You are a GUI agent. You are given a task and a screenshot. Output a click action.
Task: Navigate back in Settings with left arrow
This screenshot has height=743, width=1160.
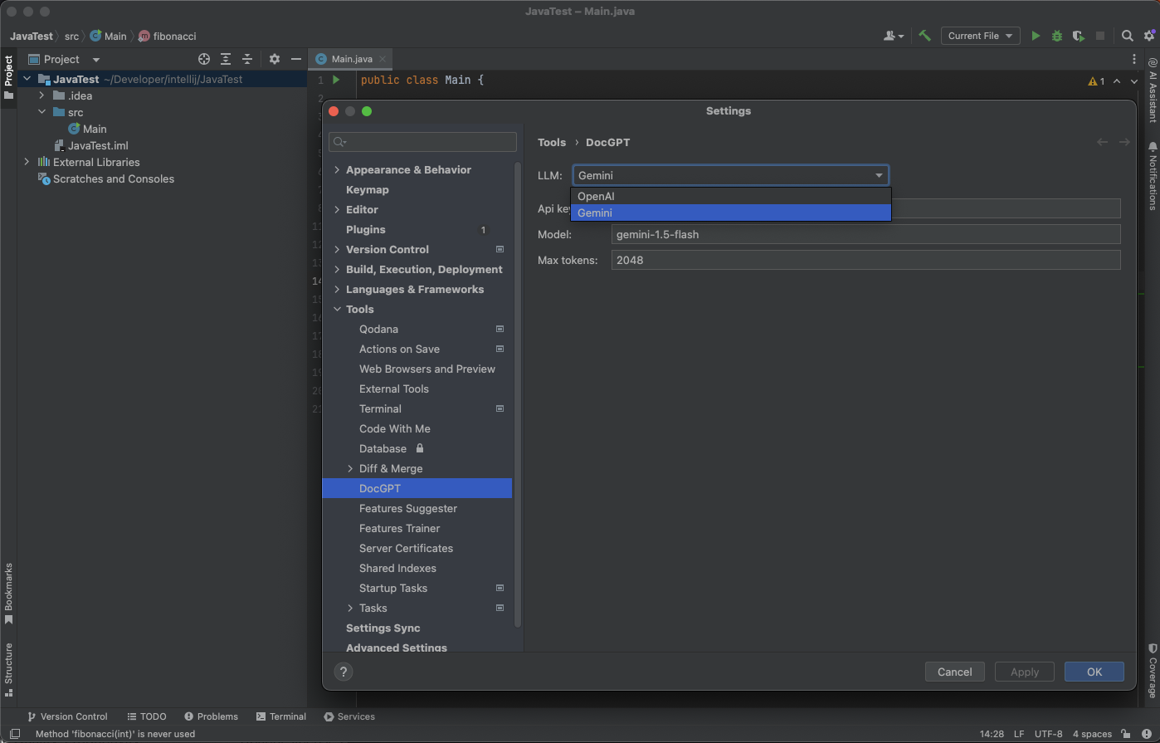pyautogui.click(x=1102, y=142)
